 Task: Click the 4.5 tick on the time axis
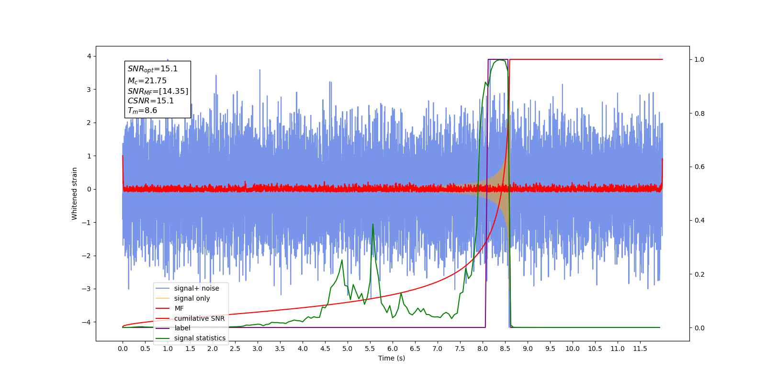pos(325,349)
